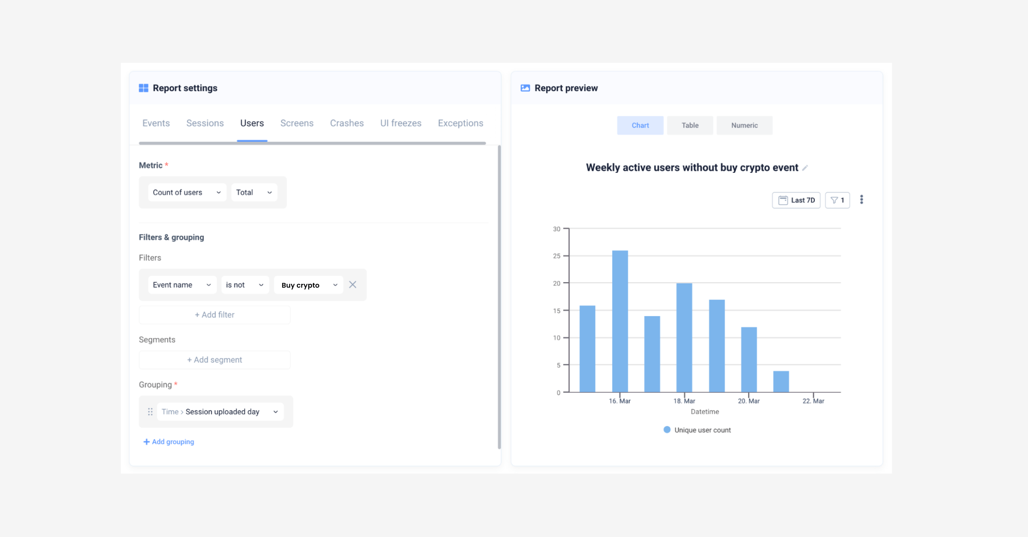Open the Last 7D date range picker
1028x537 pixels.
pos(796,200)
